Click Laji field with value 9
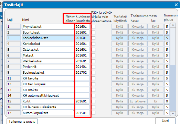This screenshot has height=124, width=180. (14, 73)
